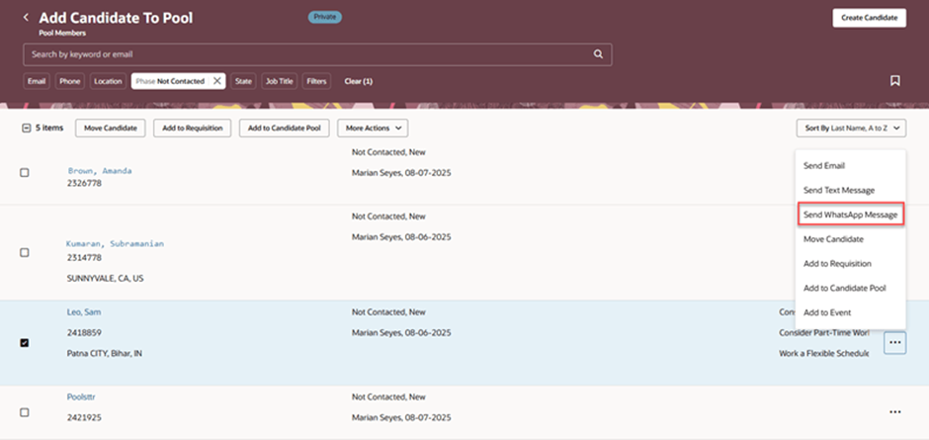This screenshot has height=440, width=929.
Task: Click the 5 items count label
Action: pos(49,128)
